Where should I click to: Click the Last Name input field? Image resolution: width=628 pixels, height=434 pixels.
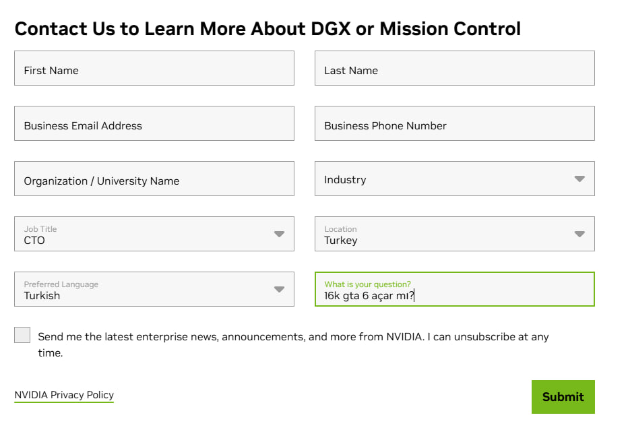coord(455,68)
